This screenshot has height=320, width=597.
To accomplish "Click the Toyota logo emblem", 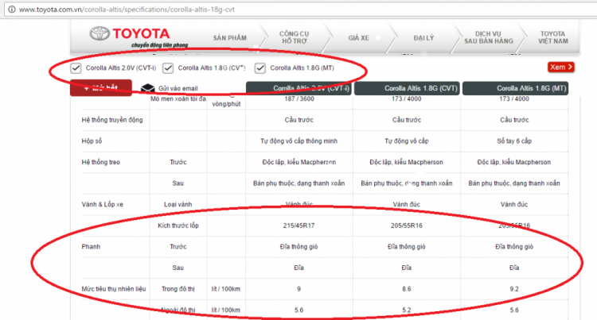I will (x=99, y=33).
